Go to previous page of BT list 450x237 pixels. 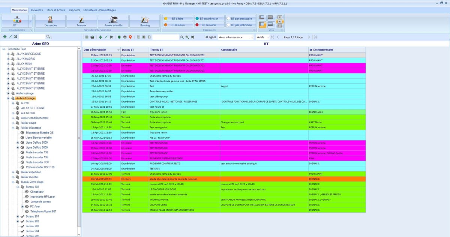click(278, 37)
